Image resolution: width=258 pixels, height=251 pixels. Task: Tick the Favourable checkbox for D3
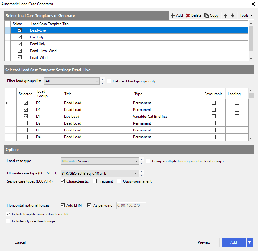(214, 130)
